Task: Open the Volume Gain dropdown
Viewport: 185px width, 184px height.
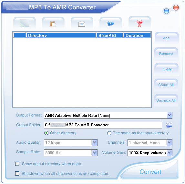Action: [x=170, y=153]
